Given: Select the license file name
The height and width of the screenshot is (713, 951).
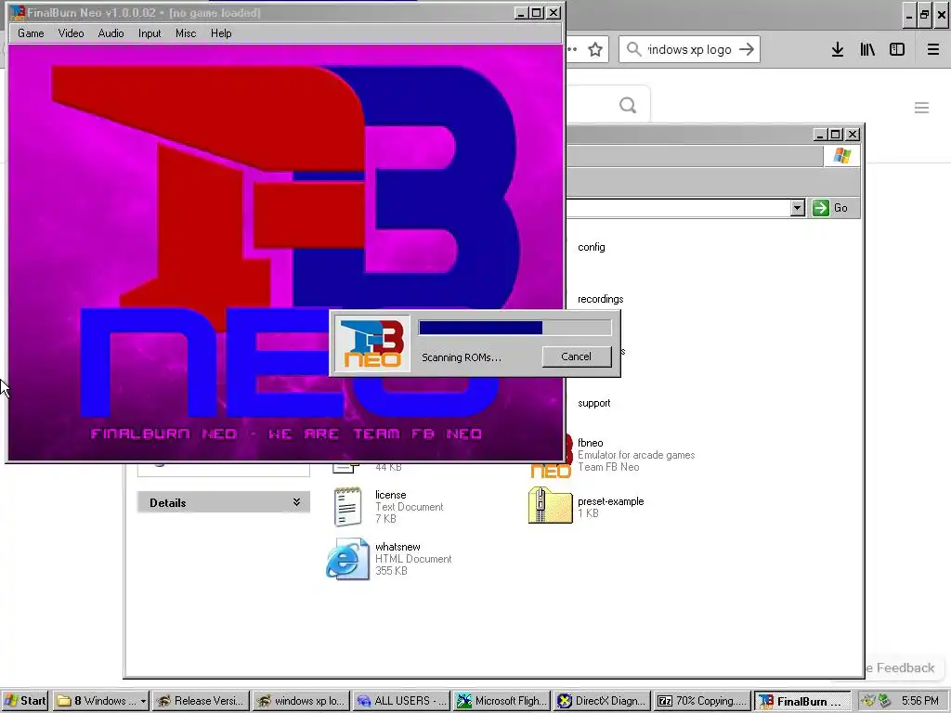Looking at the screenshot, I should pyautogui.click(x=391, y=495).
